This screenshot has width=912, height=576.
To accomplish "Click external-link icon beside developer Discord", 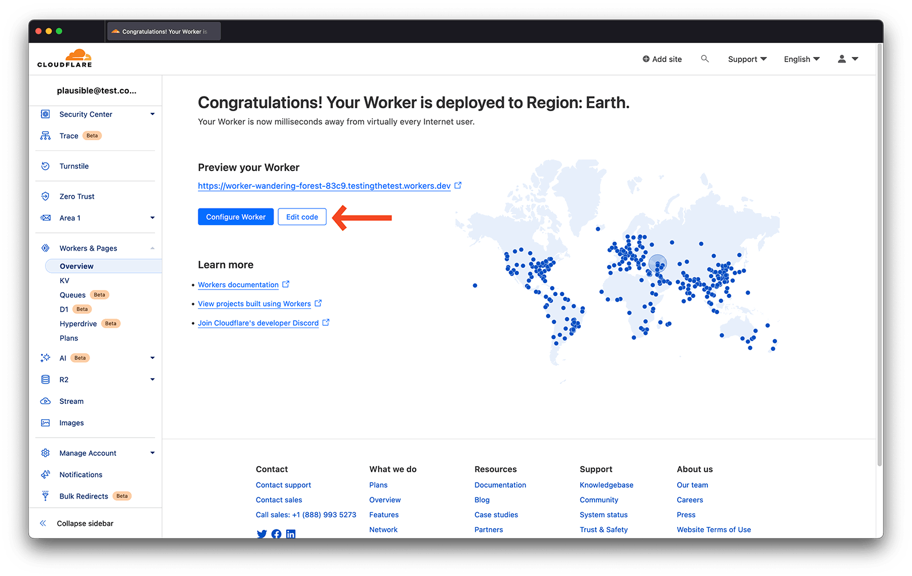I will [325, 322].
